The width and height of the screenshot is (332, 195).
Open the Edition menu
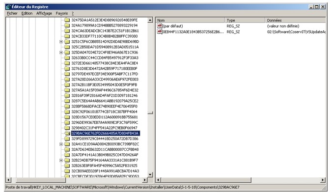(x=27, y=13)
